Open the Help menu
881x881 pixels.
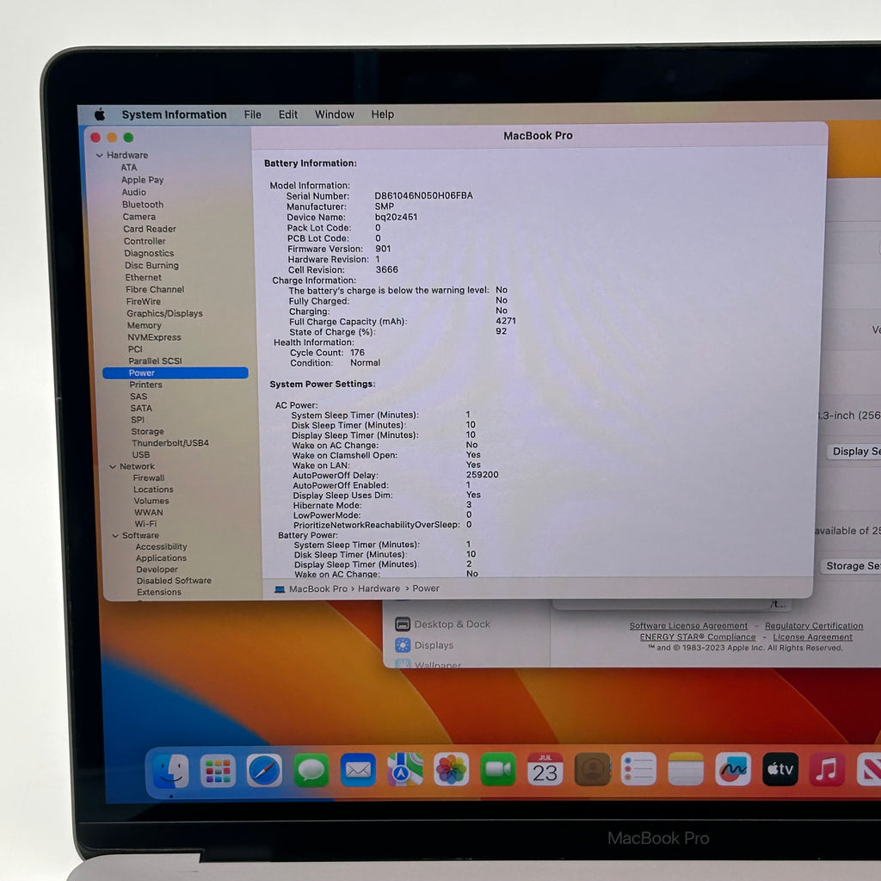383,114
